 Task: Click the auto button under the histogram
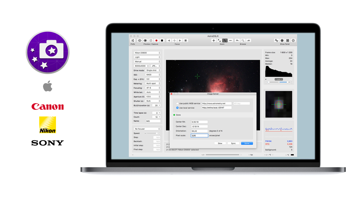[279, 79]
